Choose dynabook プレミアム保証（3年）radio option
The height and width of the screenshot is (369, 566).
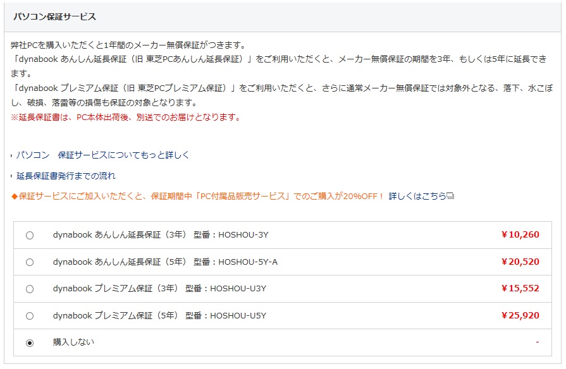(30, 289)
